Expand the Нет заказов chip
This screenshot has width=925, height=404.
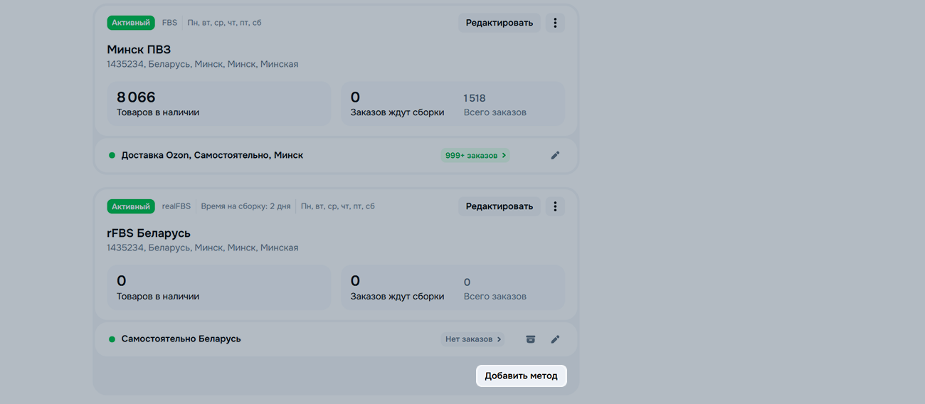pos(473,339)
